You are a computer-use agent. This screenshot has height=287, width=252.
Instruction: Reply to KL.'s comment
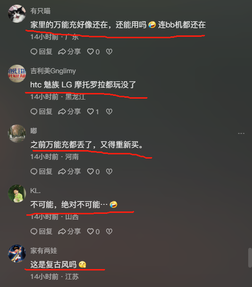41,232
